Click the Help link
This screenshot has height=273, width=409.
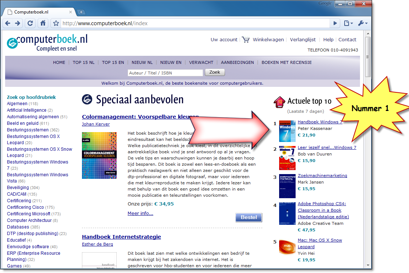point(329,39)
